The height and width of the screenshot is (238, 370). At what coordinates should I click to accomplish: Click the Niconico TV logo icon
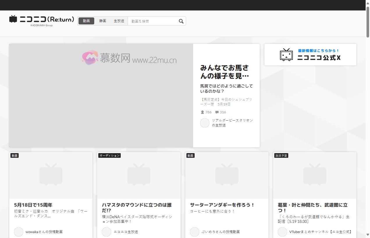pyautogui.click(x=13, y=19)
